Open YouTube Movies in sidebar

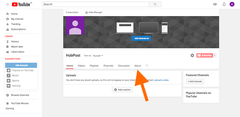[x=20, y=103]
